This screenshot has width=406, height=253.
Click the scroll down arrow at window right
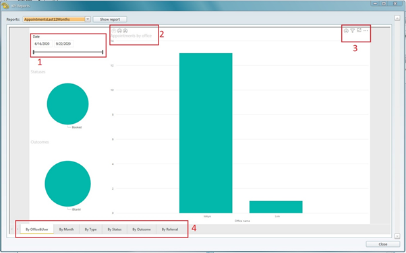coord(397,236)
